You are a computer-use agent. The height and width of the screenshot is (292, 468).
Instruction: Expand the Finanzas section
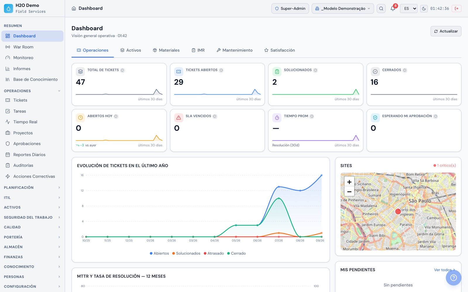32,257
